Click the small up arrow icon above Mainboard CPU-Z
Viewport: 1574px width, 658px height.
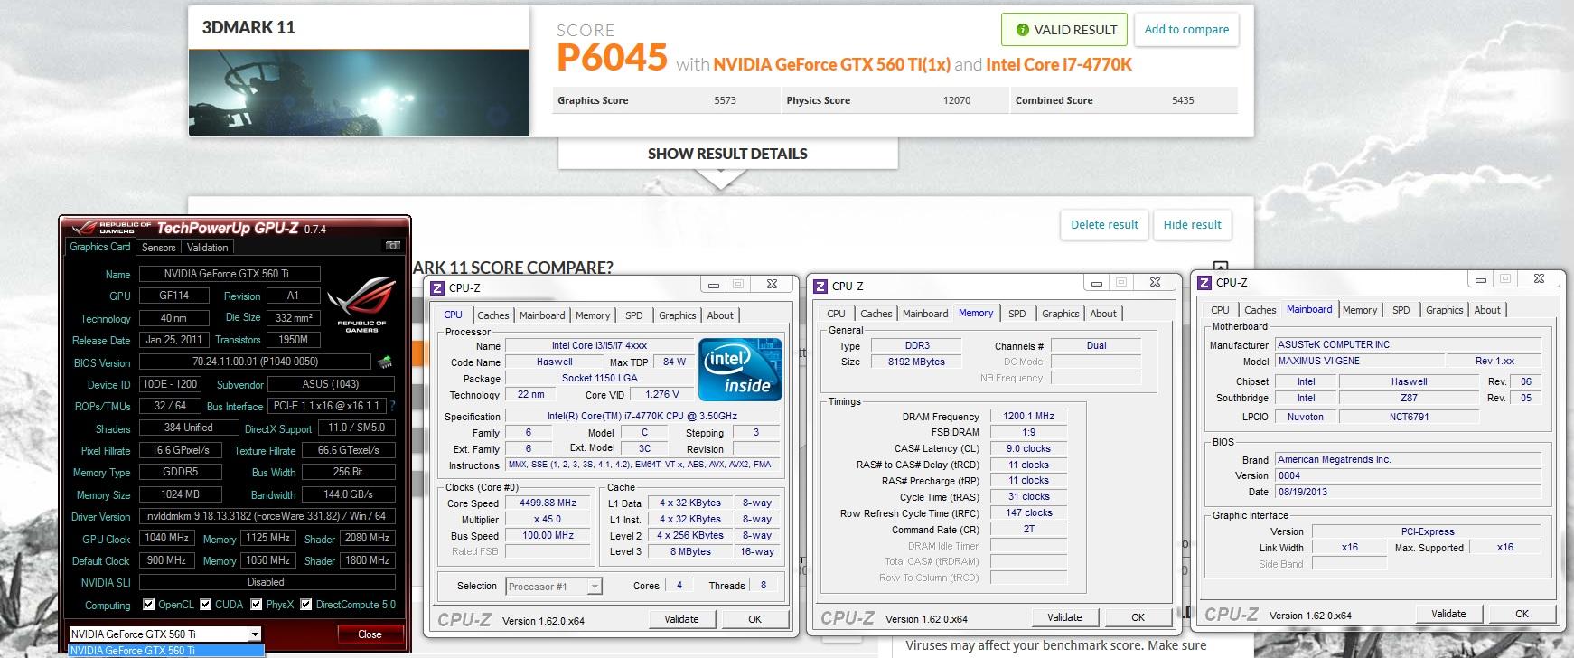1221,268
